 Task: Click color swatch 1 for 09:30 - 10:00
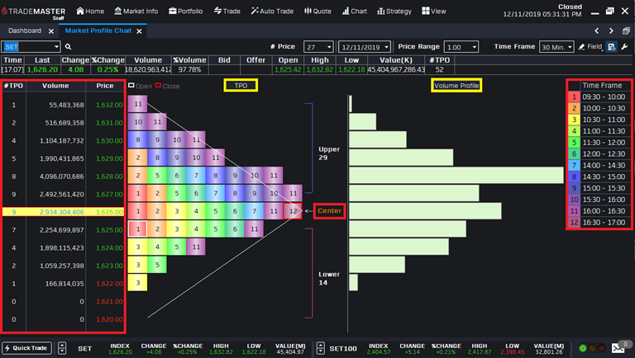click(574, 97)
